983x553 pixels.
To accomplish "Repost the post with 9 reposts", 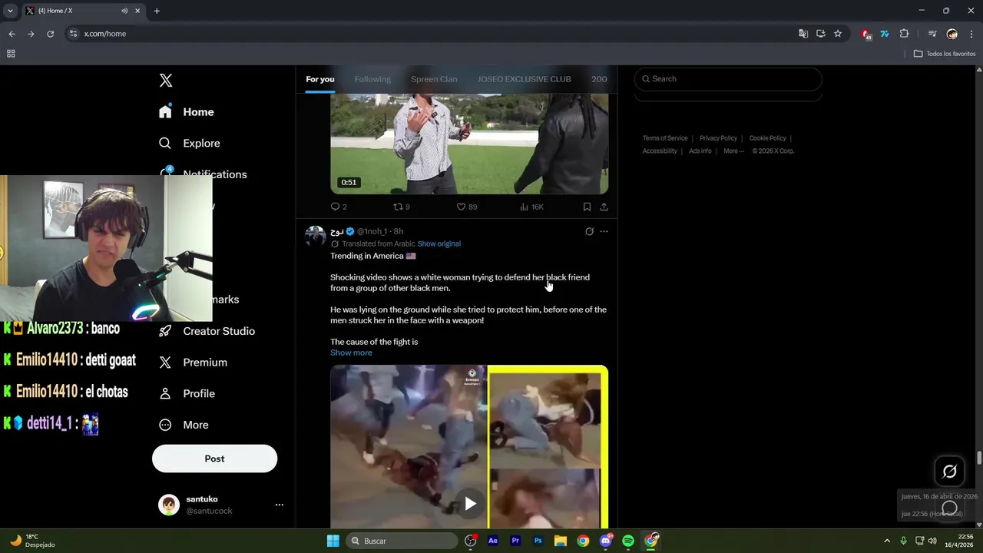I will tap(402, 207).
